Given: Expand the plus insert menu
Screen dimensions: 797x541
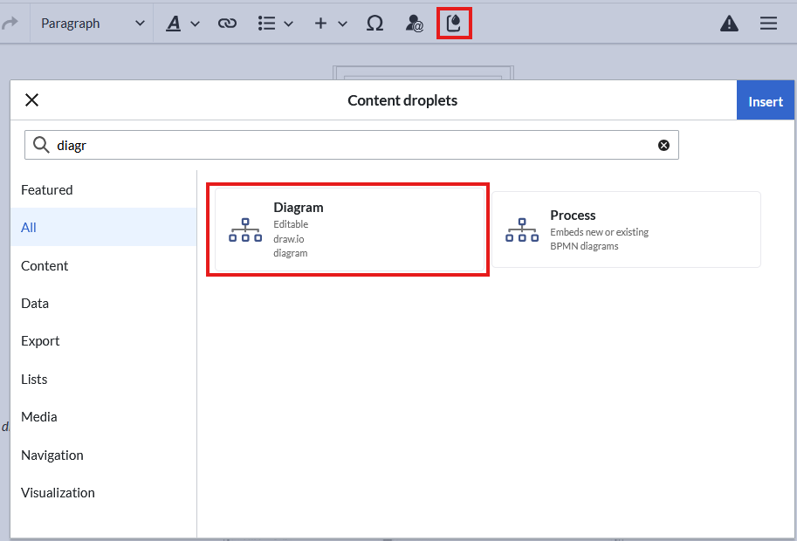Looking at the screenshot, I should (330, 24).
